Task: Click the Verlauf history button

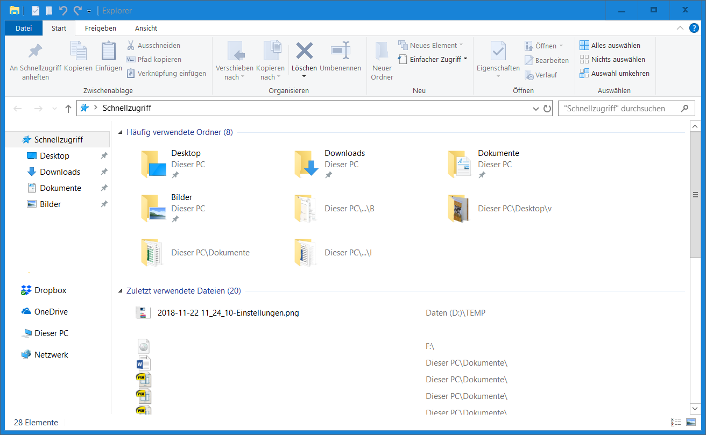Action: tap(541, 75)
